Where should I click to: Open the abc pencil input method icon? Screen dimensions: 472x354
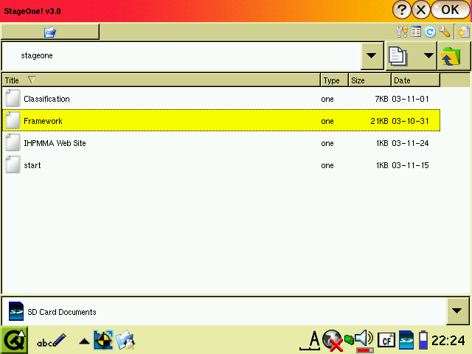coord(51,341)
